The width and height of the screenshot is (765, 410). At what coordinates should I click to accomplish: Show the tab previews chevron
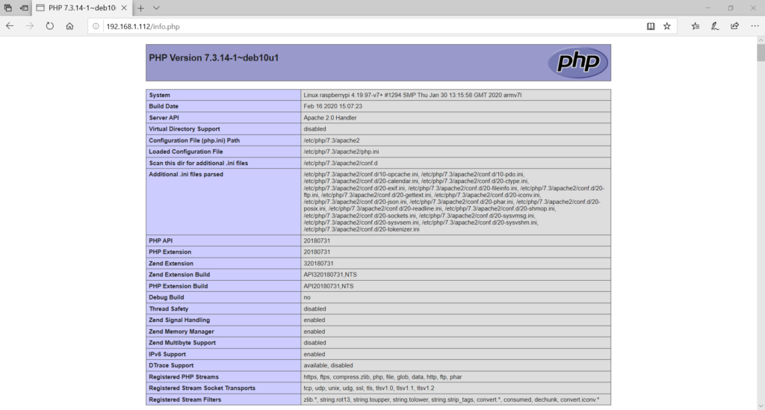156,7
